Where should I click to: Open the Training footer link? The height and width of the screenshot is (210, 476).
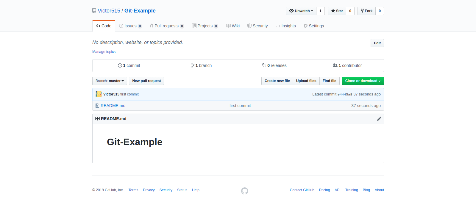352,190
